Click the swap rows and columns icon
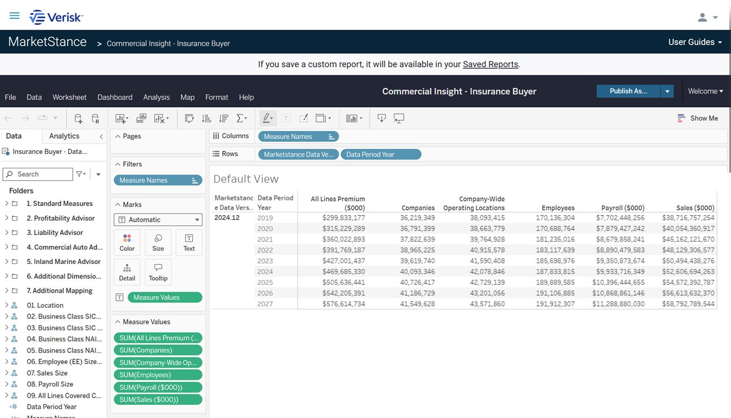The image size is (731, 418). tap(189, 118)
